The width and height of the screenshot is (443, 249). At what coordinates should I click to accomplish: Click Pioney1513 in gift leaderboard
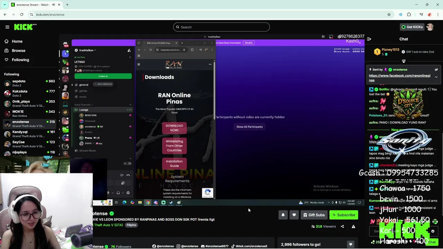coord(390,50)
